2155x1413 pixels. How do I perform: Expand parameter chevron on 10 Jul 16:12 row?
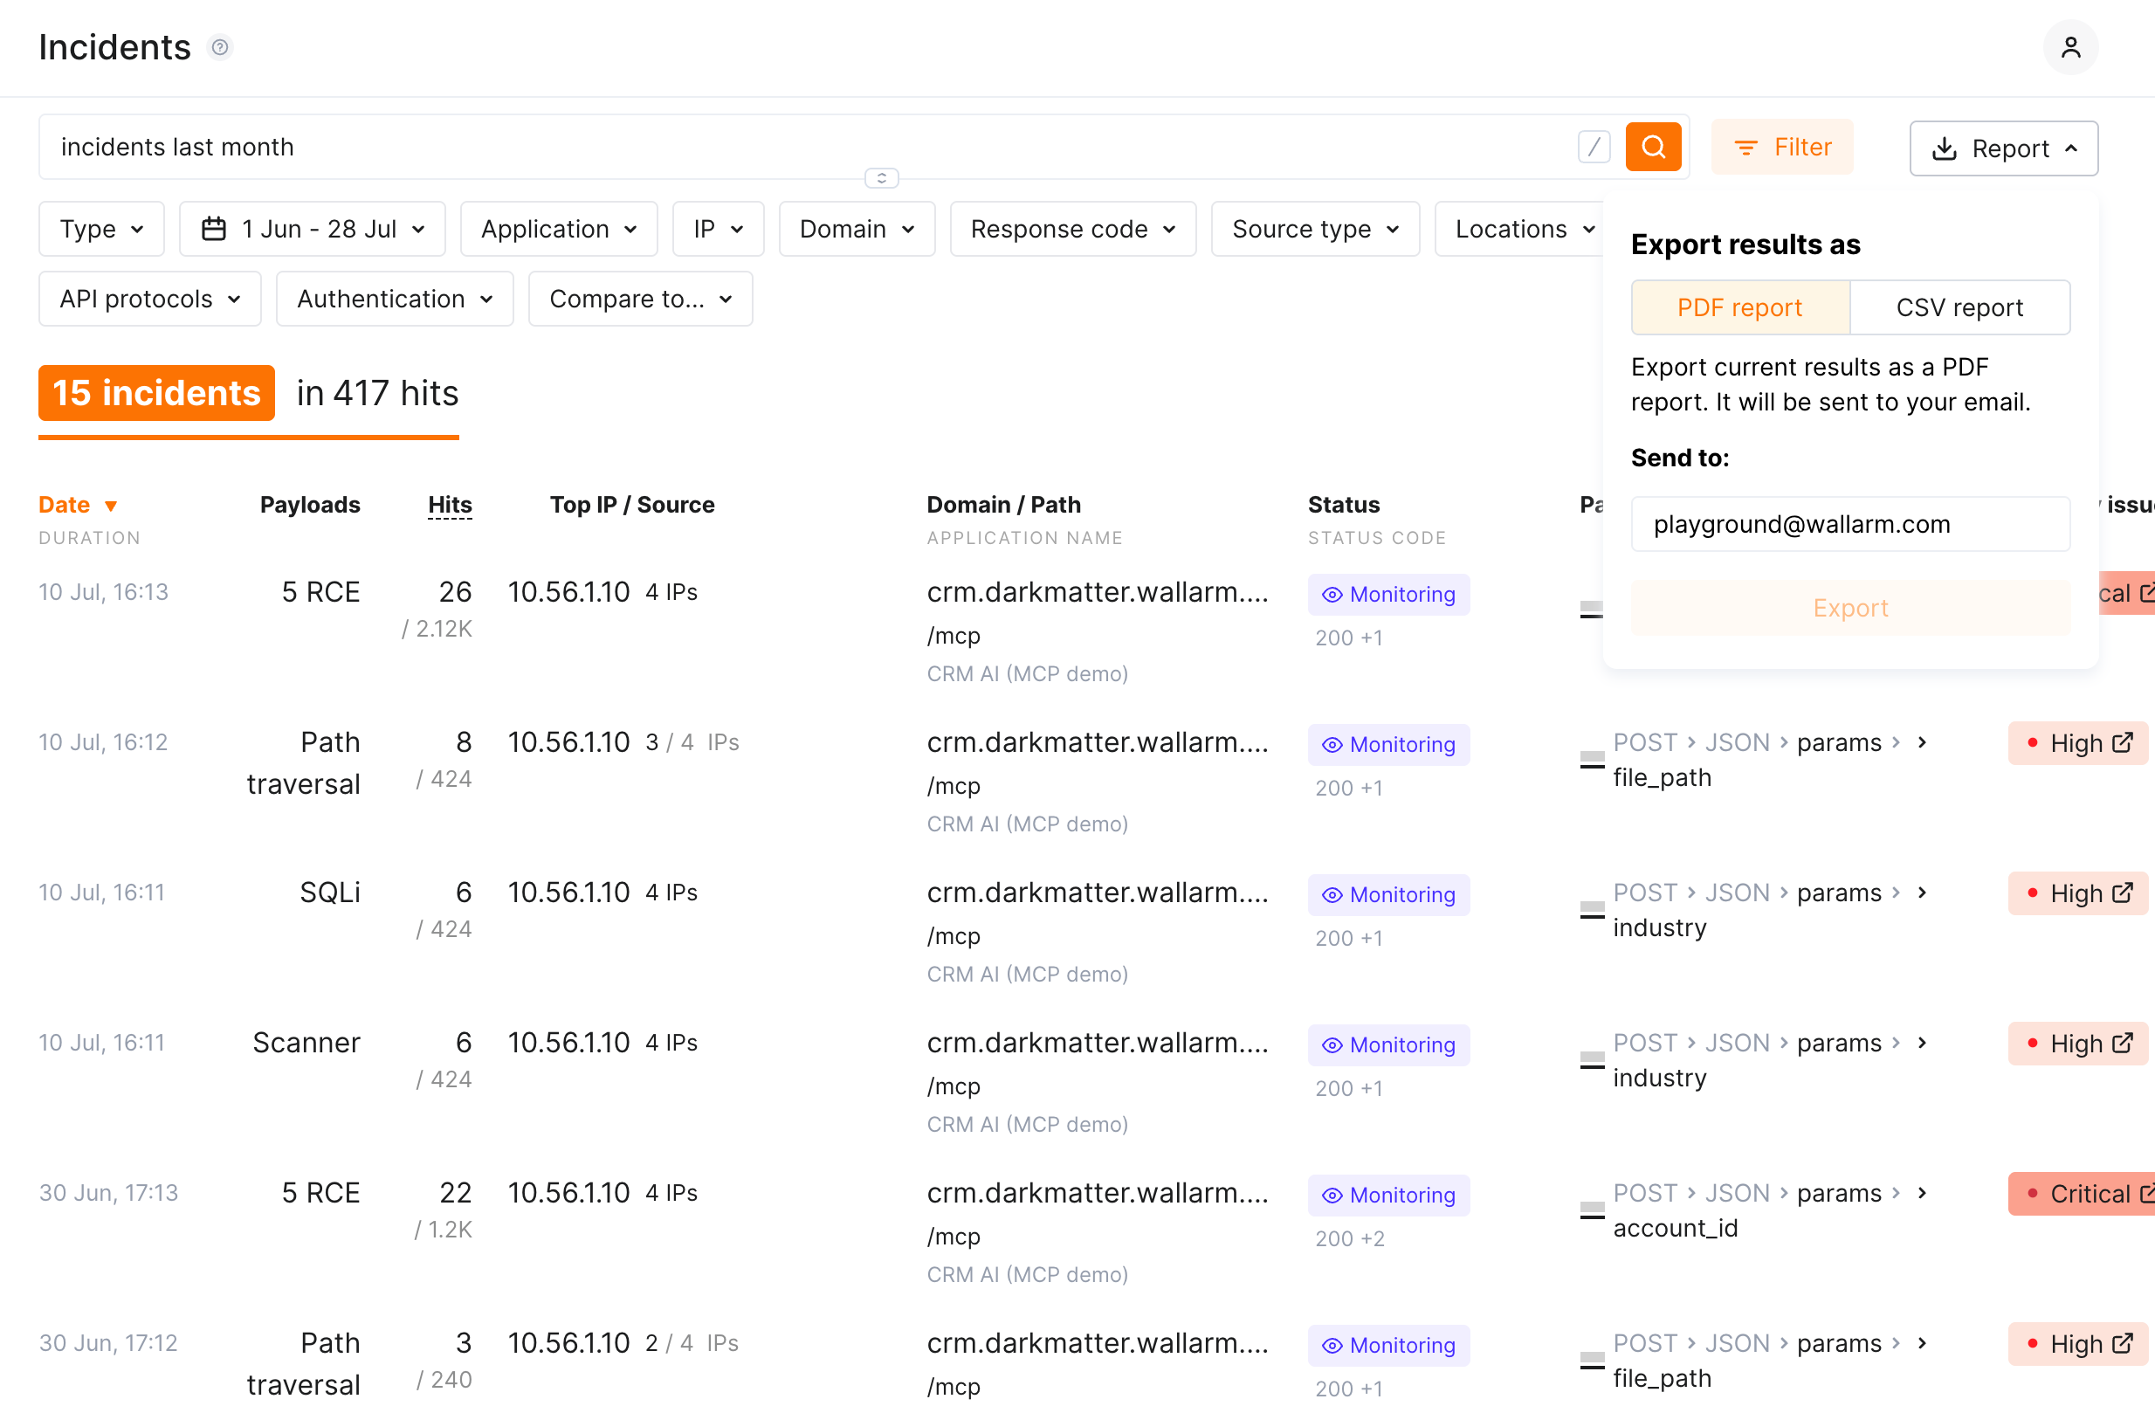coord(1922,742)
